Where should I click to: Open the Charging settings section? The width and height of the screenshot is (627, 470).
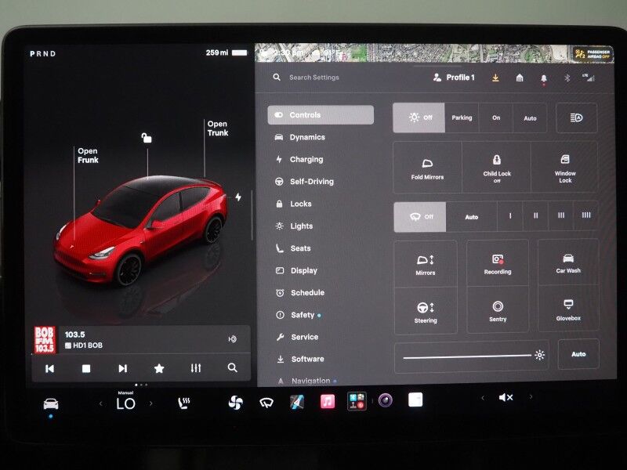click(299, 160)
